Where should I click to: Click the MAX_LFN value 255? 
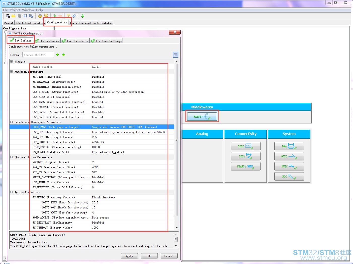(94, 137)
